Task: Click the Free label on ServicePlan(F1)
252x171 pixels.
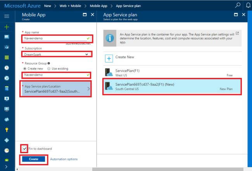Action: [x=230, y=75]
